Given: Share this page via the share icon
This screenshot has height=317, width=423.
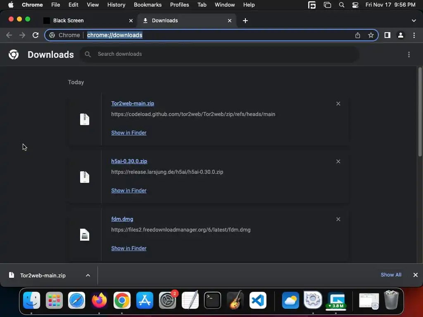Looking at the screenshot, I should tap(358, 35).
